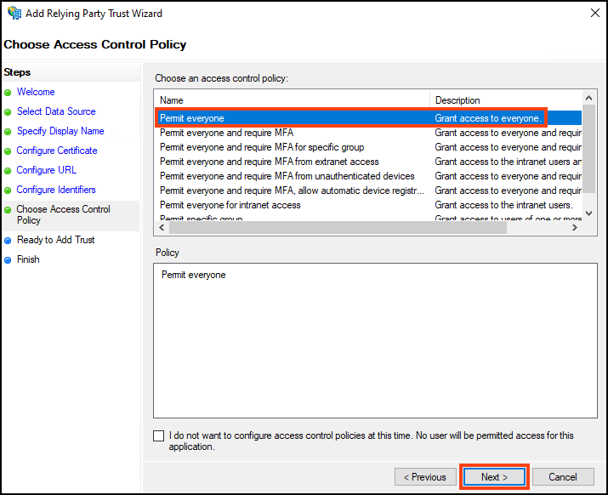Click the horizontal scroll left arrow
608x495 pixels.
pos(162,228)
